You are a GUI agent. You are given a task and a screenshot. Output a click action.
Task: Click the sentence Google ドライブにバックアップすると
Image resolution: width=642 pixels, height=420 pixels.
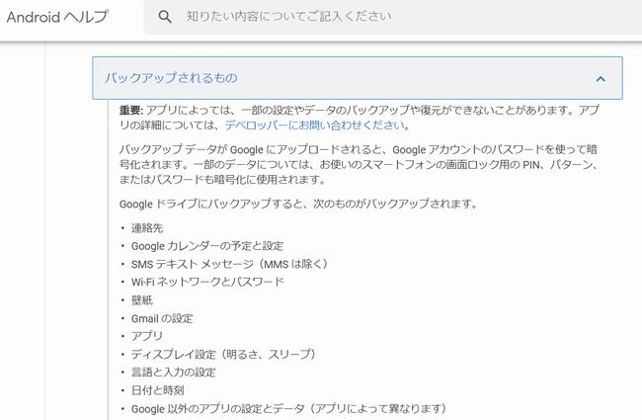point(298,204)
